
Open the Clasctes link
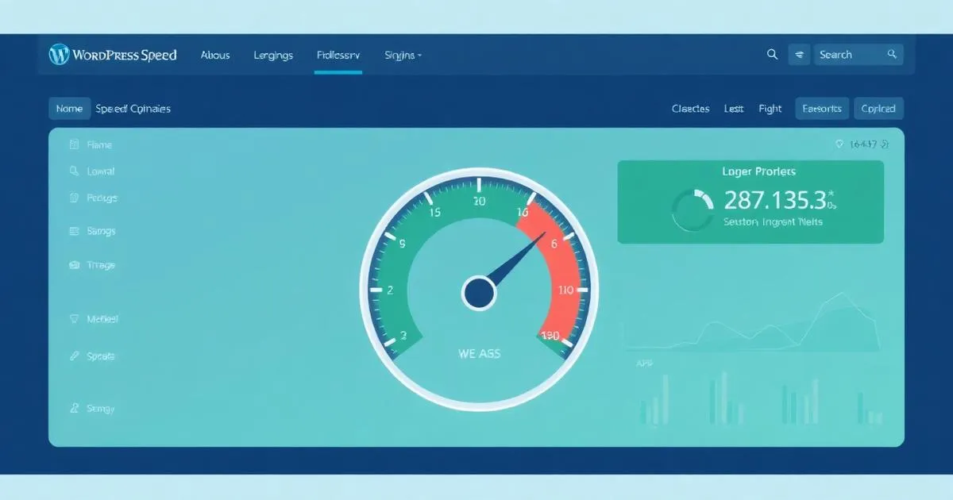click(x=690, y=109)
